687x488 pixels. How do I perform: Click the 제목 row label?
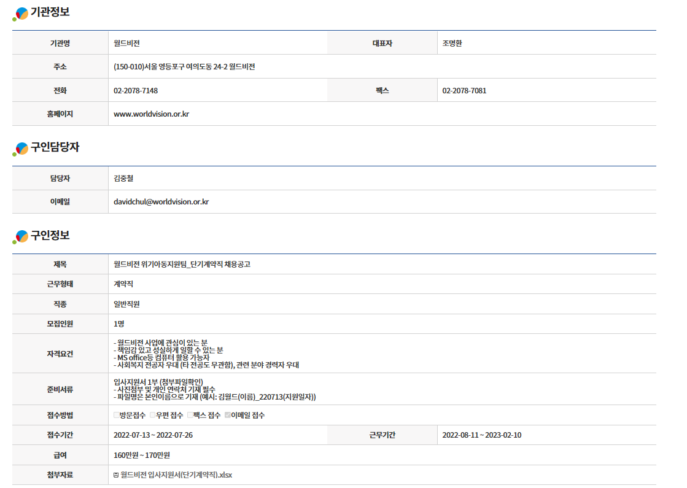coord(60,264)
